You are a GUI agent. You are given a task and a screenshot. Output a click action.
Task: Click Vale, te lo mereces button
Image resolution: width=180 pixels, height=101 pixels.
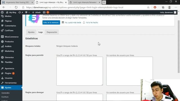point(51,22)
